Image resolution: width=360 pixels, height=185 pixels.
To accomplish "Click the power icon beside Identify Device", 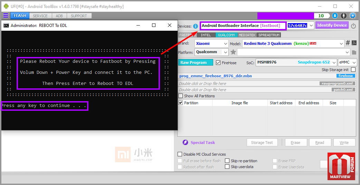I will (x=353, y=26).
